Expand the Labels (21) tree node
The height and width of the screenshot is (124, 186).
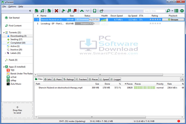[5, 53]
